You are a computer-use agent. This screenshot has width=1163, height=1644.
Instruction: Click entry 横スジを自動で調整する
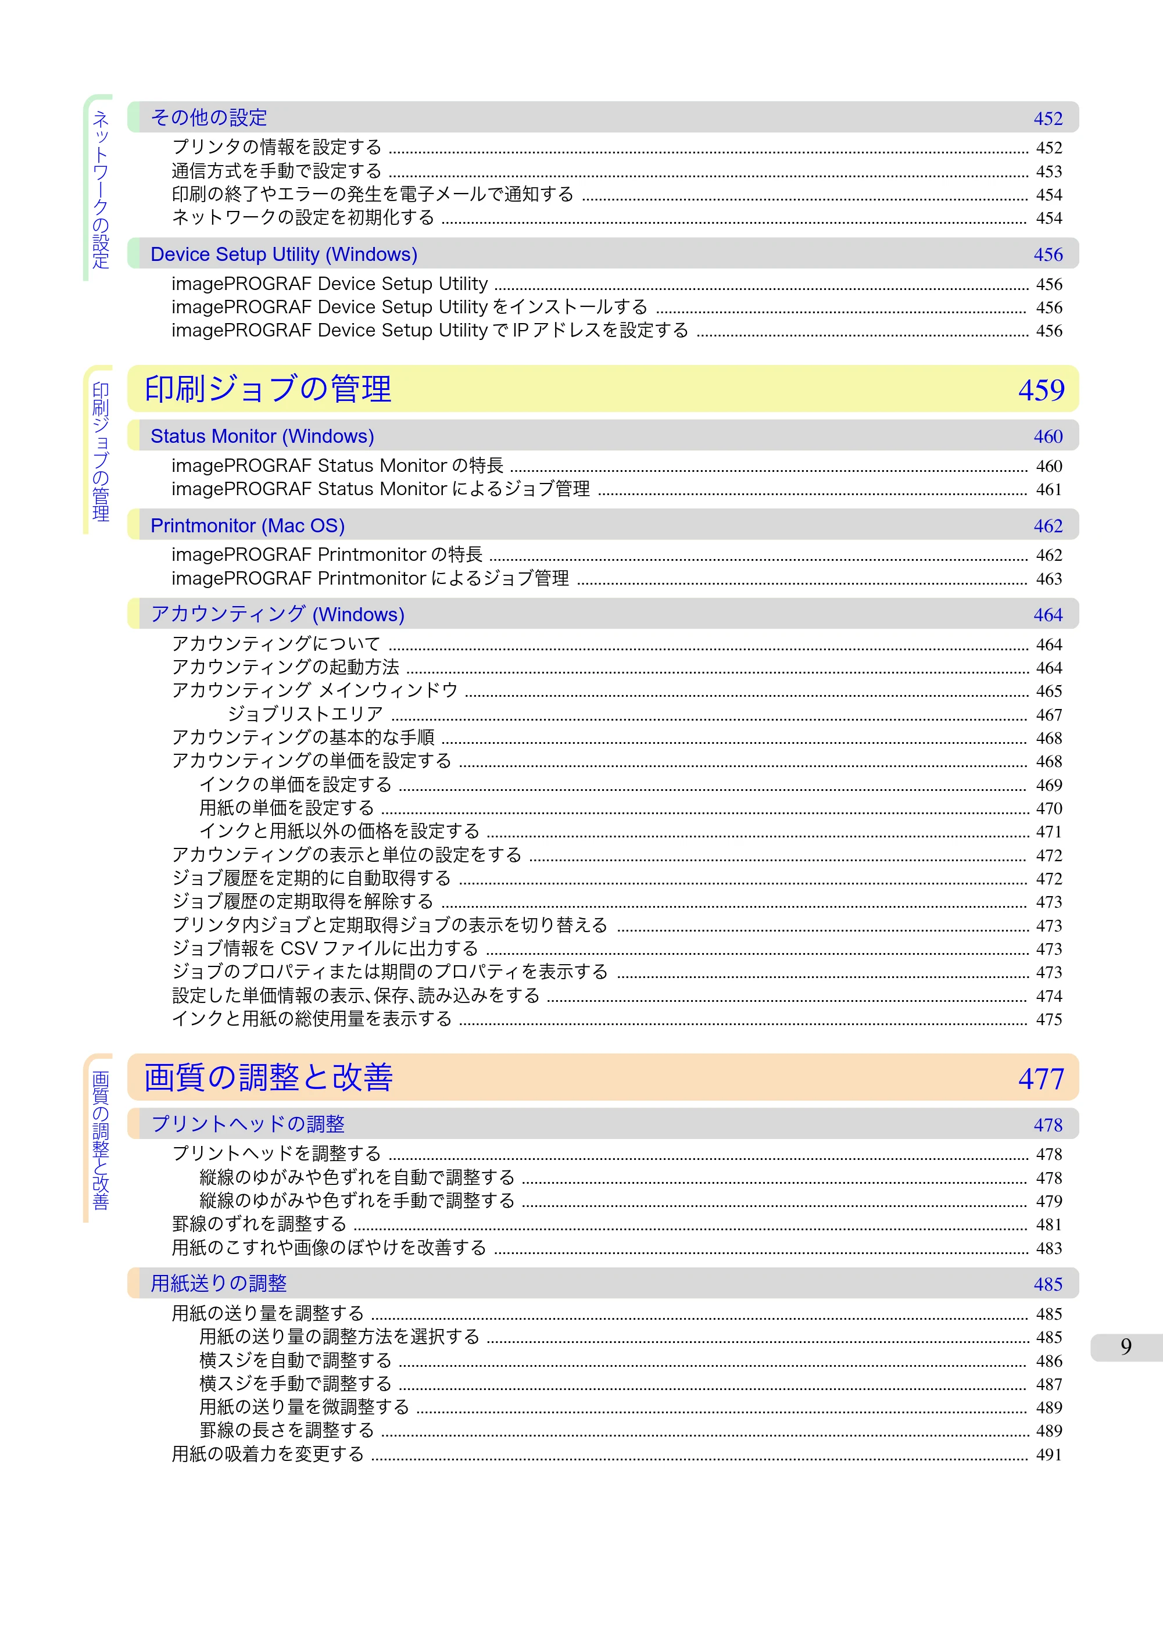pyautogui.click(x=631, y=1360)
